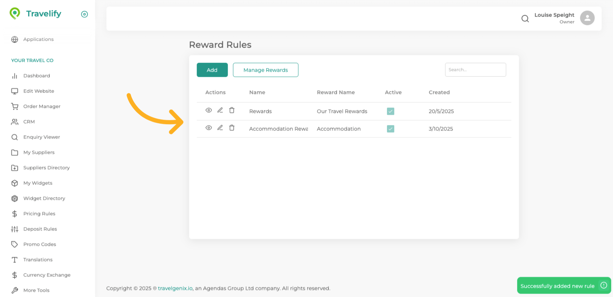Click the trash icon for Rewards rule

tap(232, 110)
